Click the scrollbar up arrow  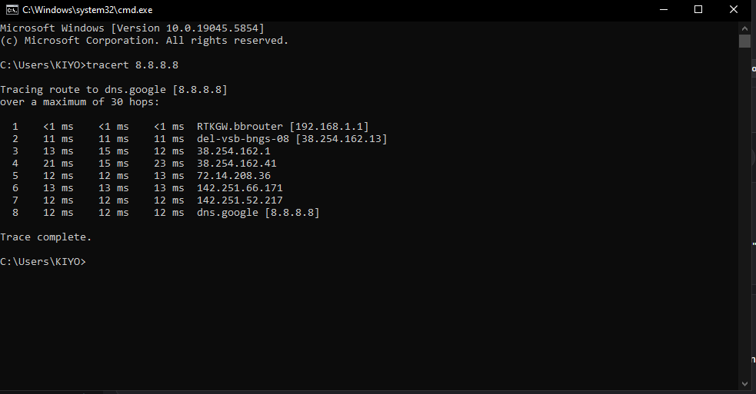(745, 28)
